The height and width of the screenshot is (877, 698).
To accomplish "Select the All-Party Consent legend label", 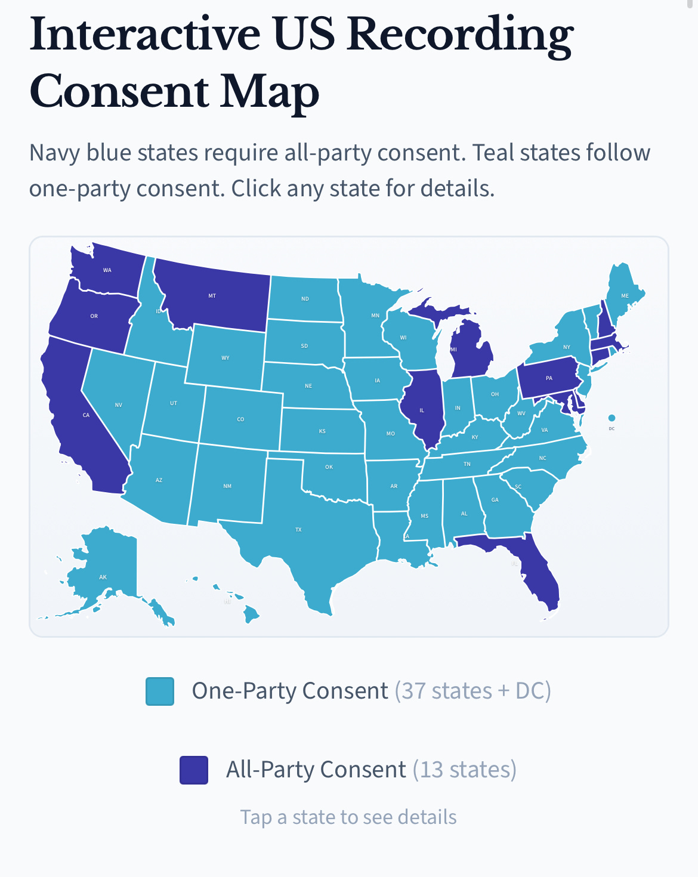I will click(x=316, y=770).
